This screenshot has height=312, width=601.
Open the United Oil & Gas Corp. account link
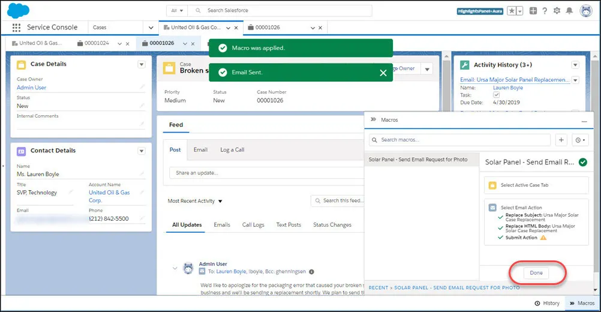pos(110,196)
